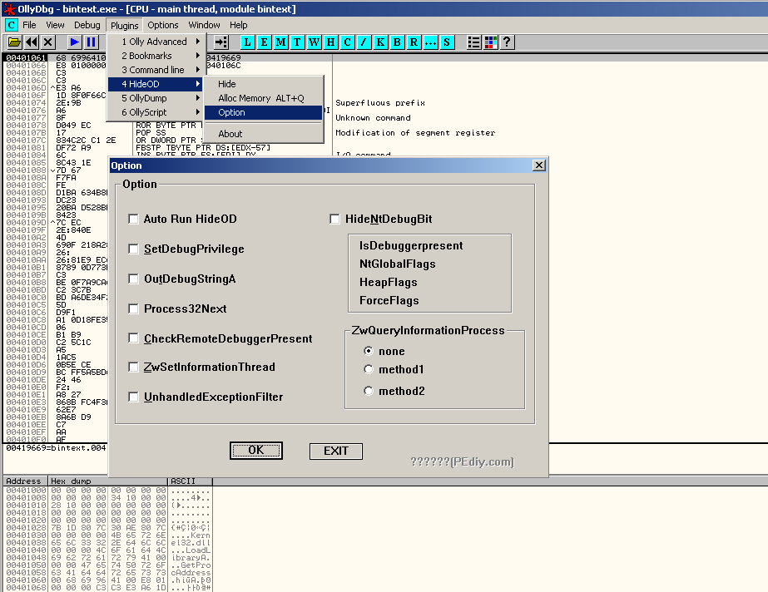Confirm settings with the OK button
The height and width of the screenshot is (592, 768).
[x=256, y=451]
